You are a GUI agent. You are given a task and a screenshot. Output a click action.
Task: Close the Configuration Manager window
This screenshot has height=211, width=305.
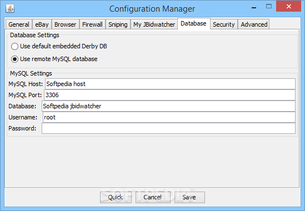point(289,7)
